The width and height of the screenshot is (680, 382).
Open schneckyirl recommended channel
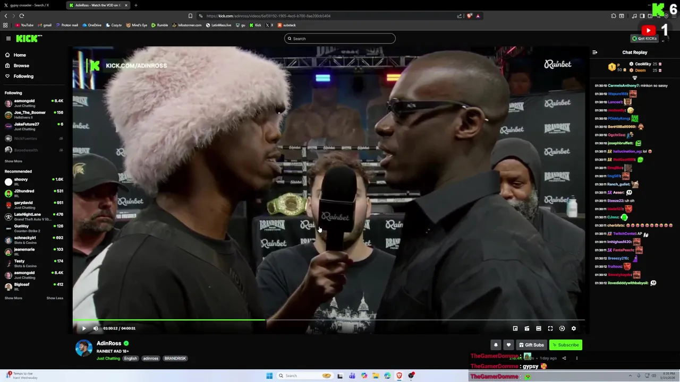point(34,240)
